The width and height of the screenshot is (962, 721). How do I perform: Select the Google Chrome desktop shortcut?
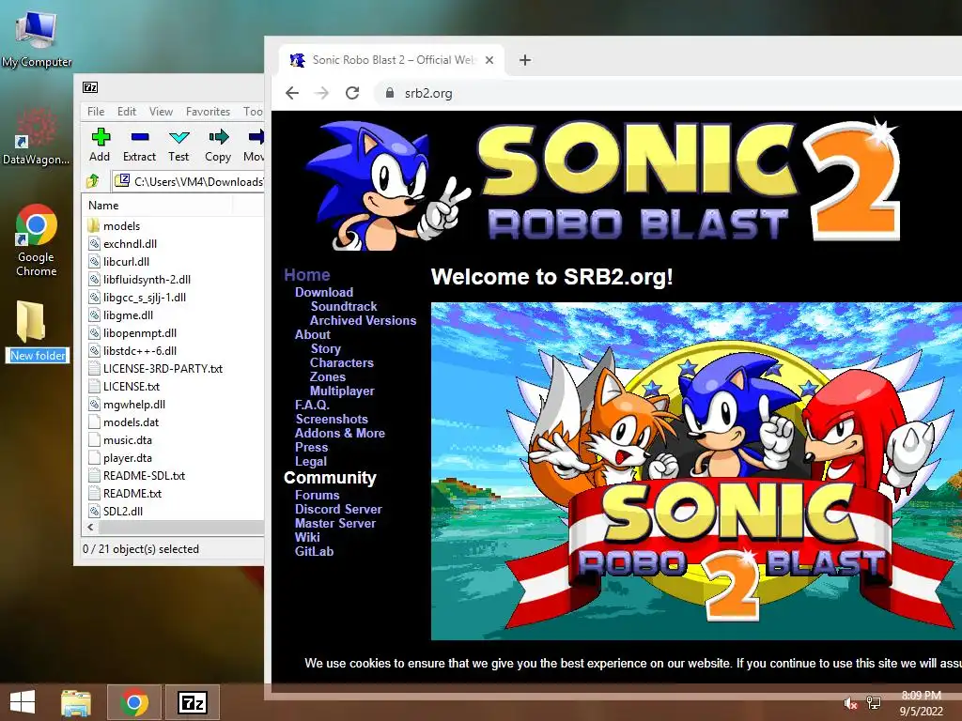click(37, 240)
